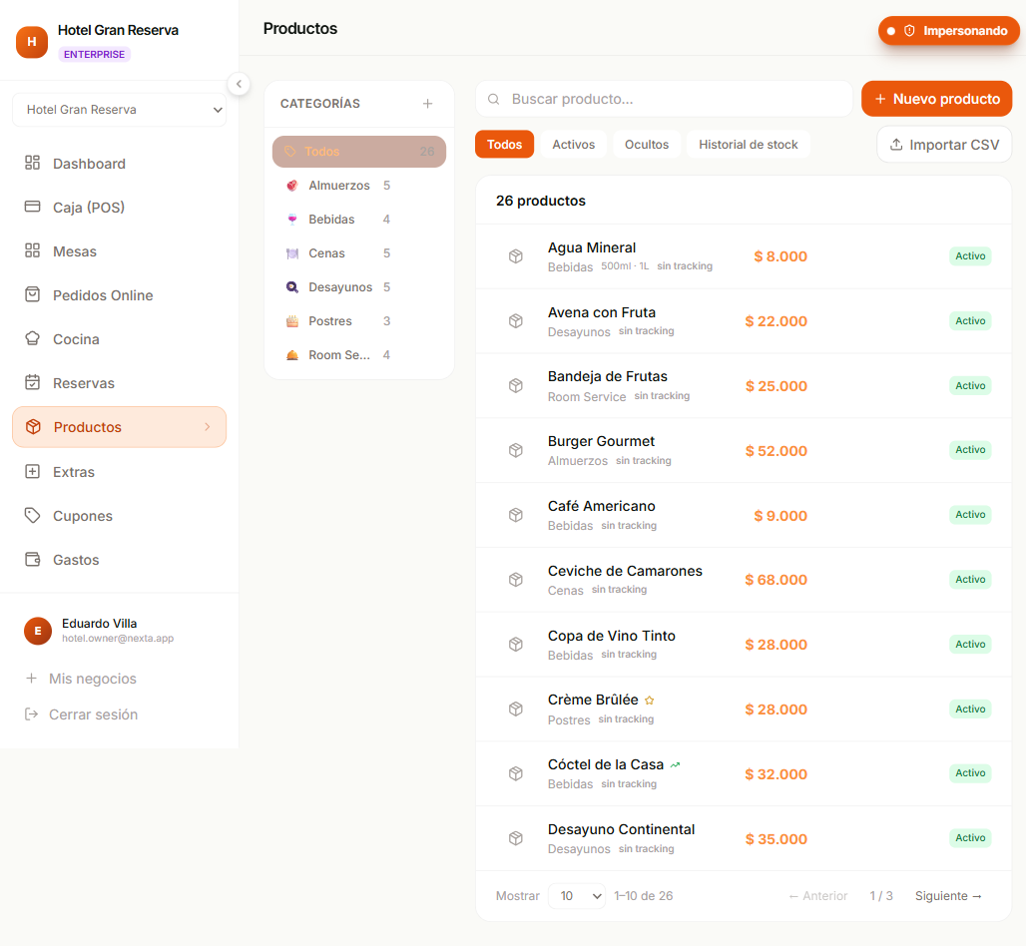Click the plus icon next to CATEGORÍAS
The image size is (1026, 946).
pyautogui.click(x=427, y=104)
